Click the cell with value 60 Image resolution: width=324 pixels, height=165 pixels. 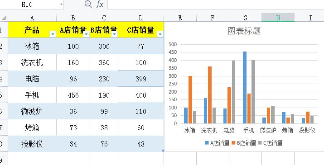(141, 127)
